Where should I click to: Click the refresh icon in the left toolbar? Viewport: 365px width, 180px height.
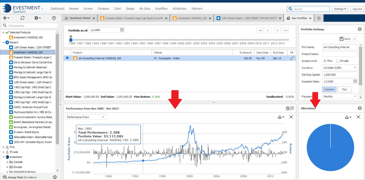[x=22, y=18]
